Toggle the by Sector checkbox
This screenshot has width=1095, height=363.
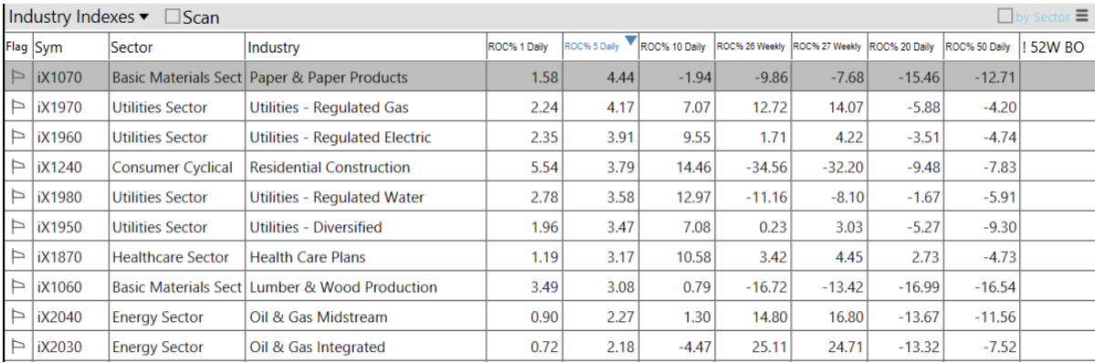point(1006,16)
